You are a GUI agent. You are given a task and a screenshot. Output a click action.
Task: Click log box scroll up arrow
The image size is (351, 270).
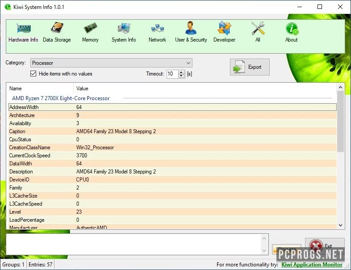(264, 238)
